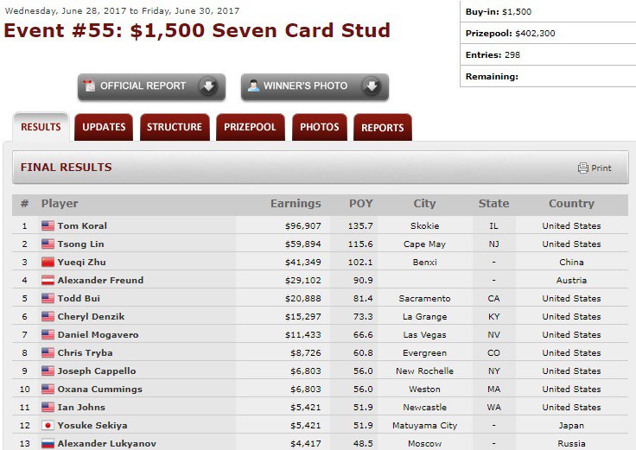The width and height of the screenshot is (636, 450).
Task: Click the POY column header
Action: (x=360, y=204)
